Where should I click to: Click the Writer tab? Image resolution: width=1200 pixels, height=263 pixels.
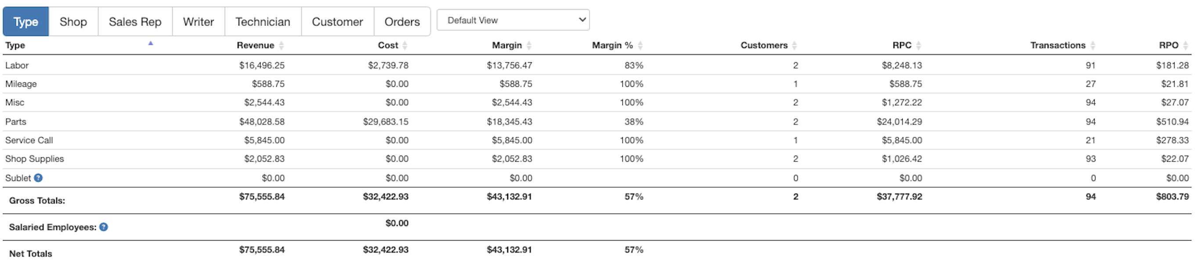click(198, 21)
